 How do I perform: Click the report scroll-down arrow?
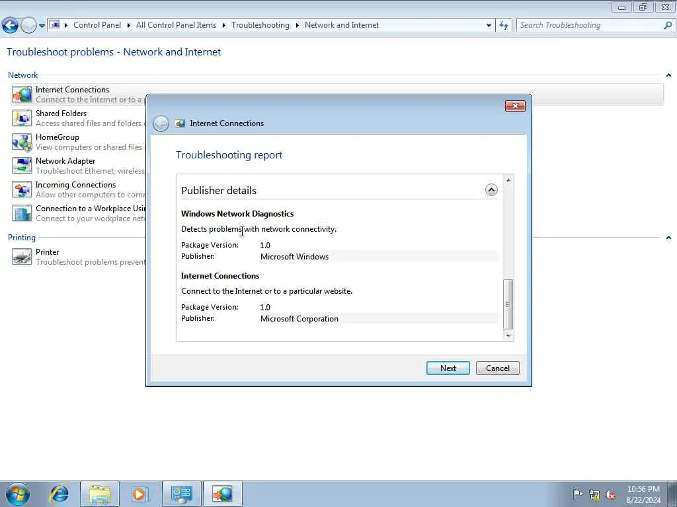(508, 335)
